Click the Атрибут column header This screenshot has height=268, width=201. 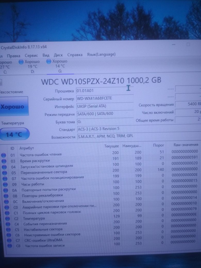(x=27, y=148)
